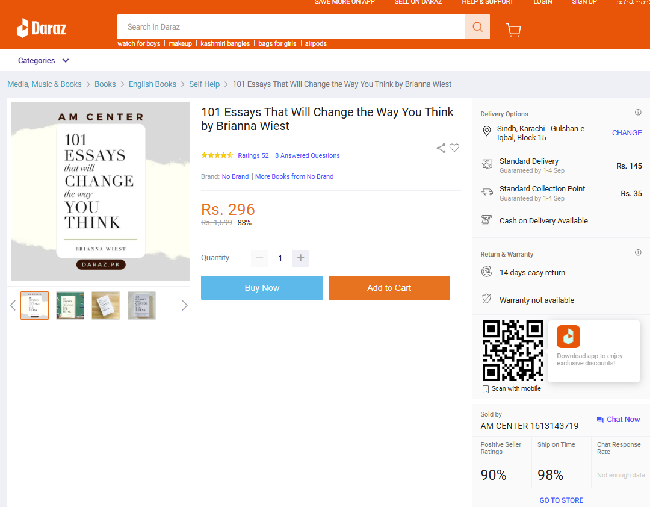Click the Delivery Options info icon
This screenshot has width=650, height=507.
[x=638, y=112]
